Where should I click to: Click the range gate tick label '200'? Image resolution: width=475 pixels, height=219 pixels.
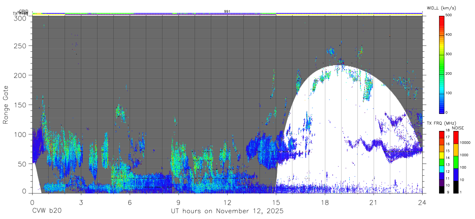tap(21, 75)
